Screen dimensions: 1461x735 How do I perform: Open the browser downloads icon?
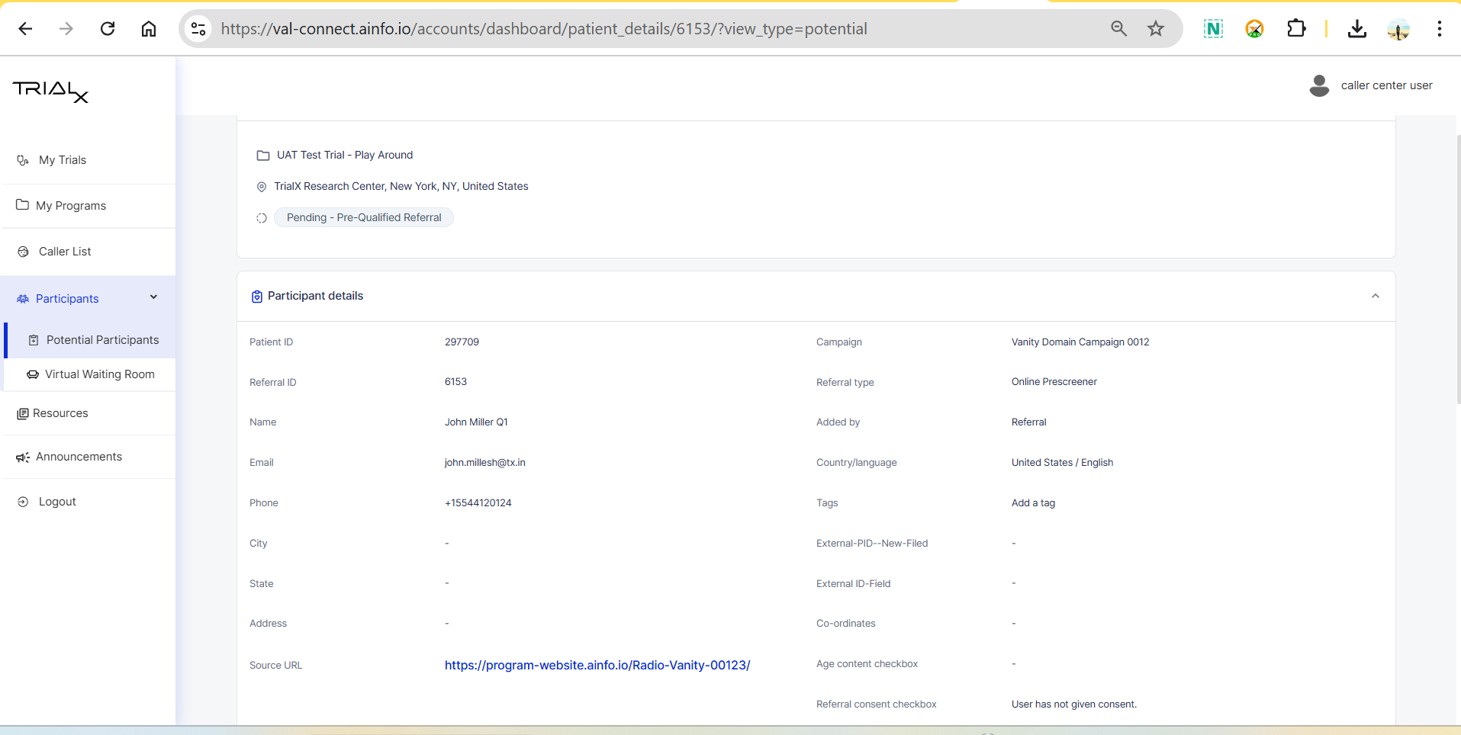click(1356, 29)
